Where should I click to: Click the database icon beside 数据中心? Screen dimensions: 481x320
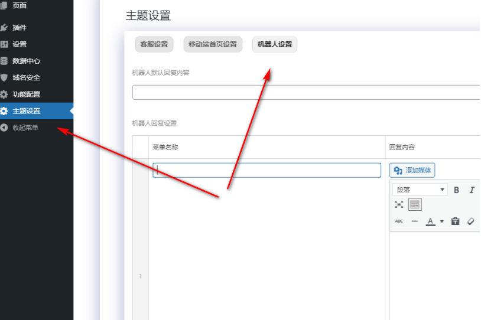point(4,61)
